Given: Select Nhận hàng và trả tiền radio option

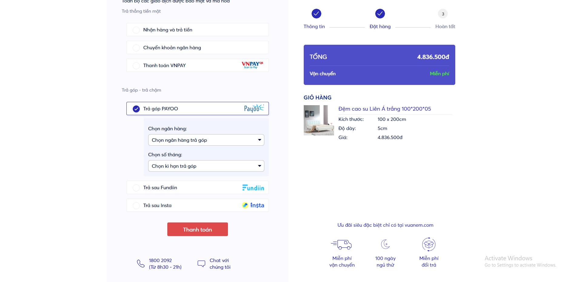Looking at the screenshot, I should (x=198, y=30).
